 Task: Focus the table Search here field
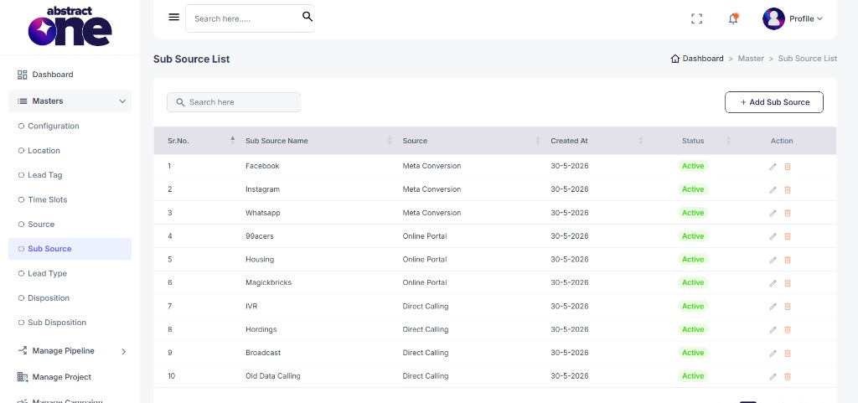[x=234, y=102]
